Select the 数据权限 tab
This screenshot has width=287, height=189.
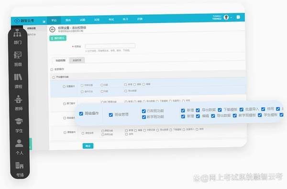click(x=77, y=60)
